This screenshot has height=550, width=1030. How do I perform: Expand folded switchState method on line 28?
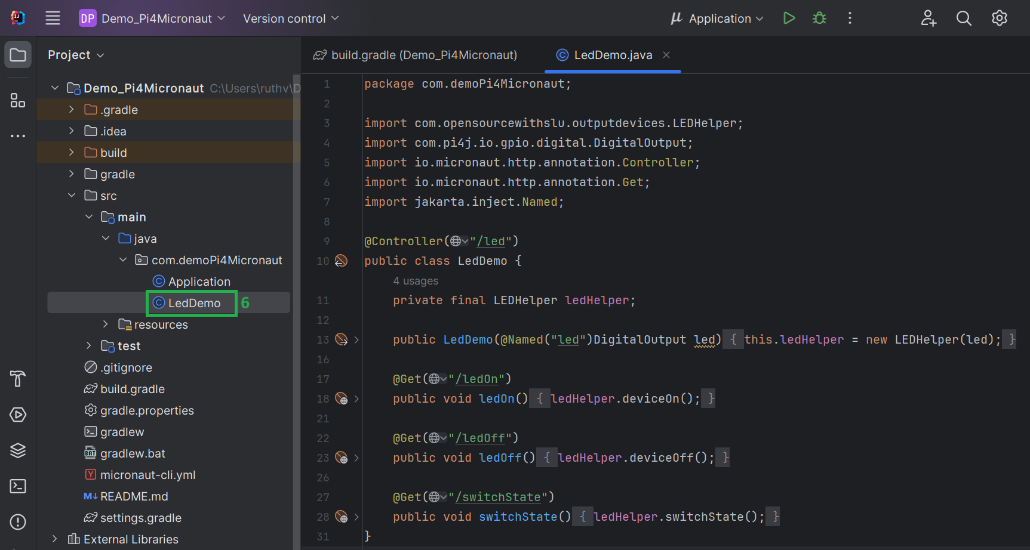point(356,517)
